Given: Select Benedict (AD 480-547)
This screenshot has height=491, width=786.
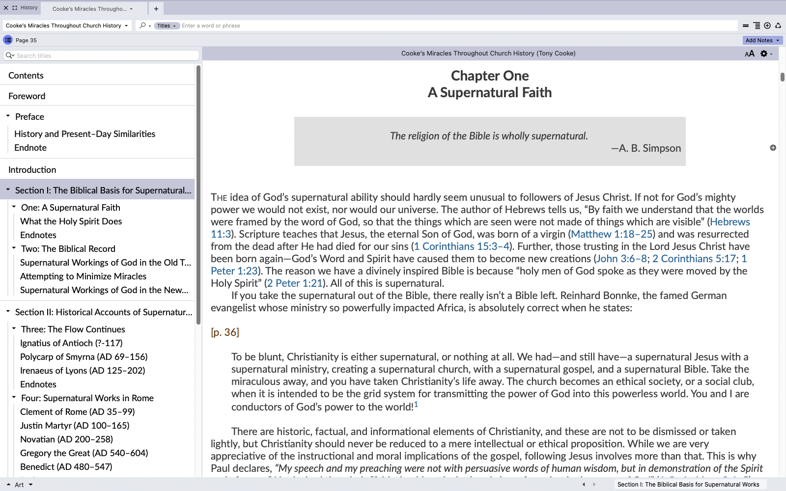Looking at the screenshot, I should (66, 467).
